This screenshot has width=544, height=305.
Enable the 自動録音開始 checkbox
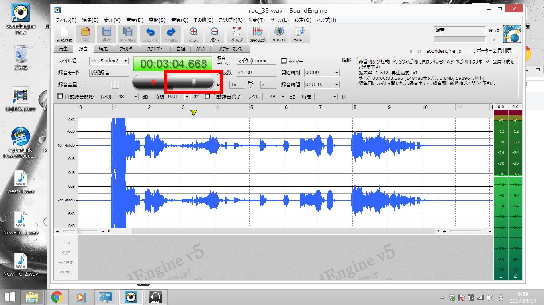pyautogui.click(x=61, y=96)
